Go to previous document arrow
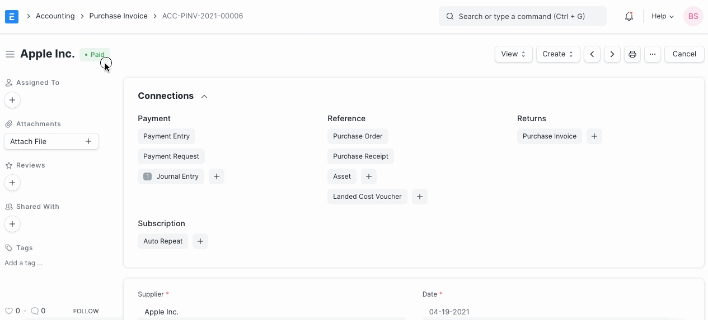This screenshot has width=708, height=320. 592,54
